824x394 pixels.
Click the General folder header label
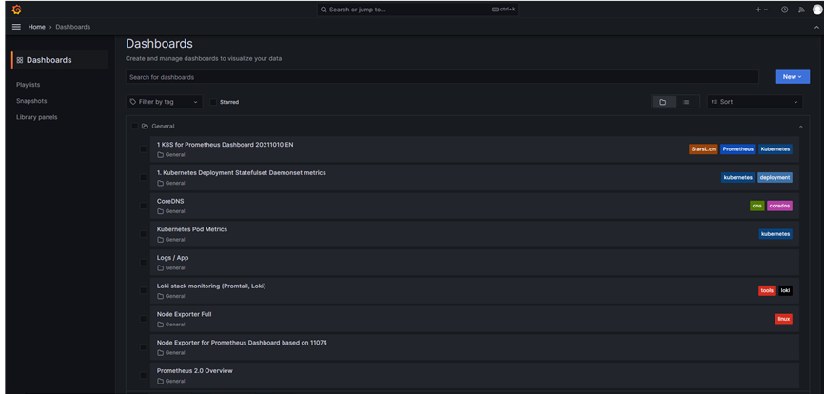[x=163, y=126]
